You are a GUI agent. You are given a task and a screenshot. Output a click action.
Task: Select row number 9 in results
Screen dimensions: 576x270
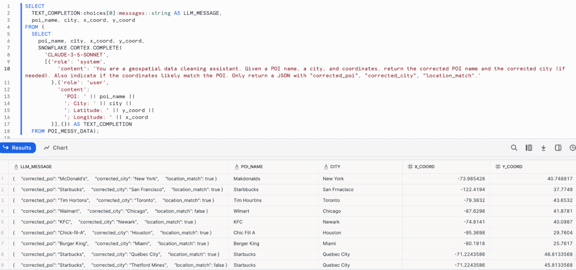[3, 265]
